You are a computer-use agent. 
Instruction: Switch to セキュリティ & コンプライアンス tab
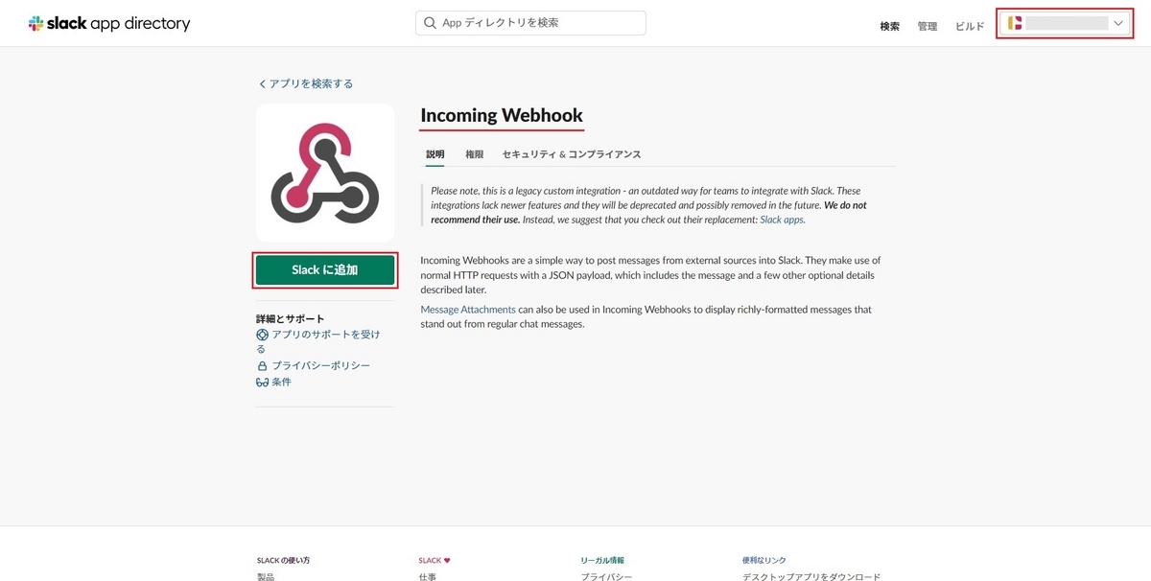point(572,154)
